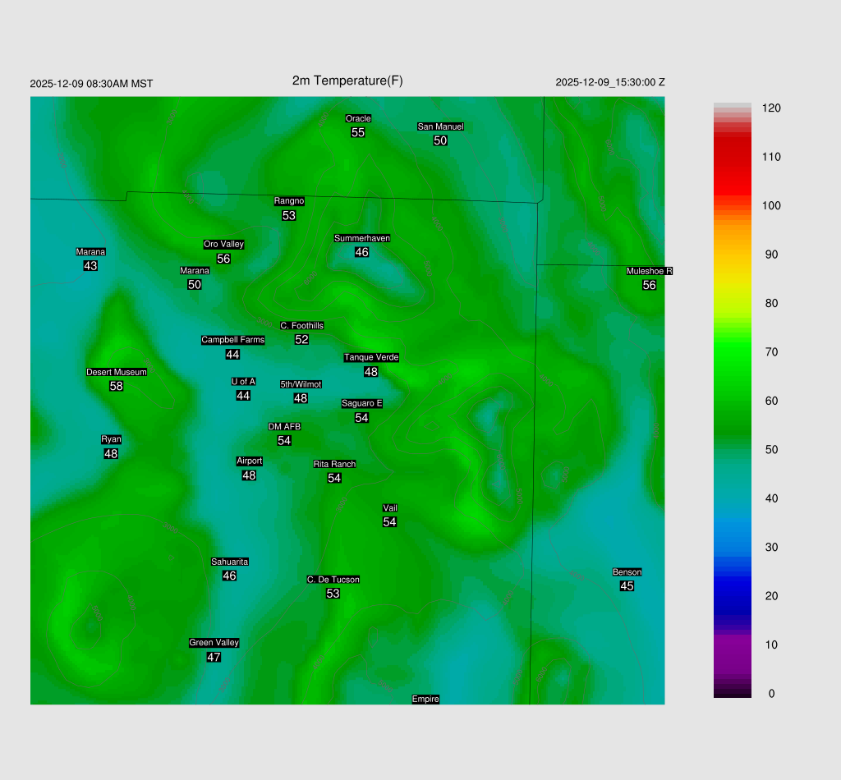This screenshot has width=841, height=780.
Task: Select the Tanque Verde station label
Action: [x=371, y=358]
